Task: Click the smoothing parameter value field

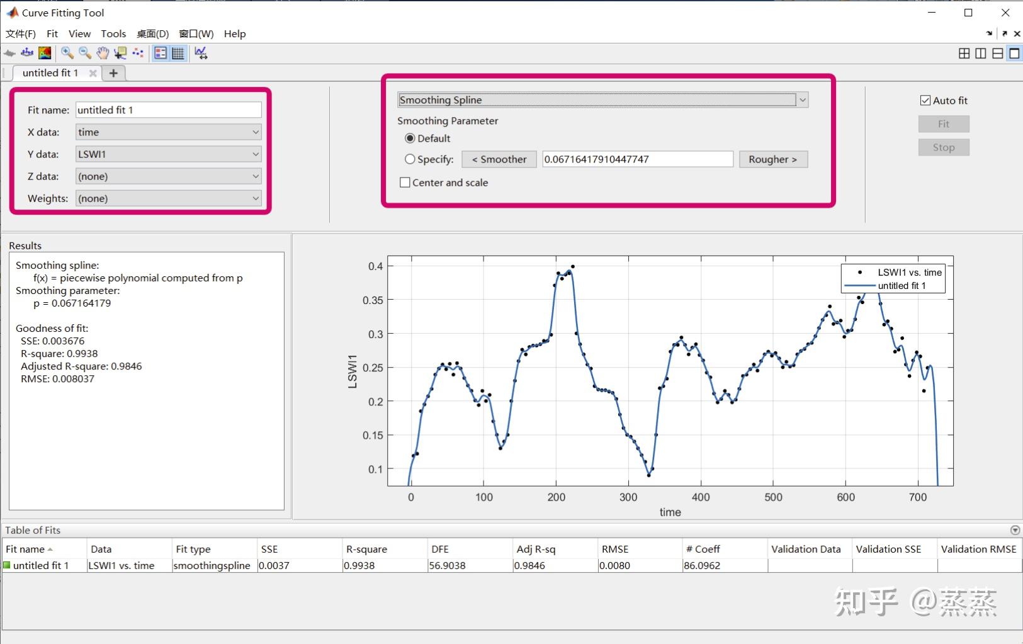Action: (638, 159)
